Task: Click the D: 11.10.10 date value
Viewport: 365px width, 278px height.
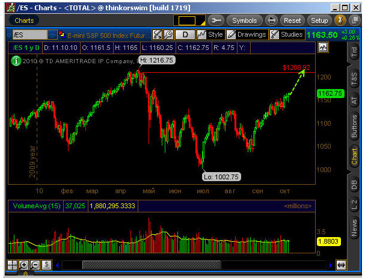Action: [x=61, y=48]
